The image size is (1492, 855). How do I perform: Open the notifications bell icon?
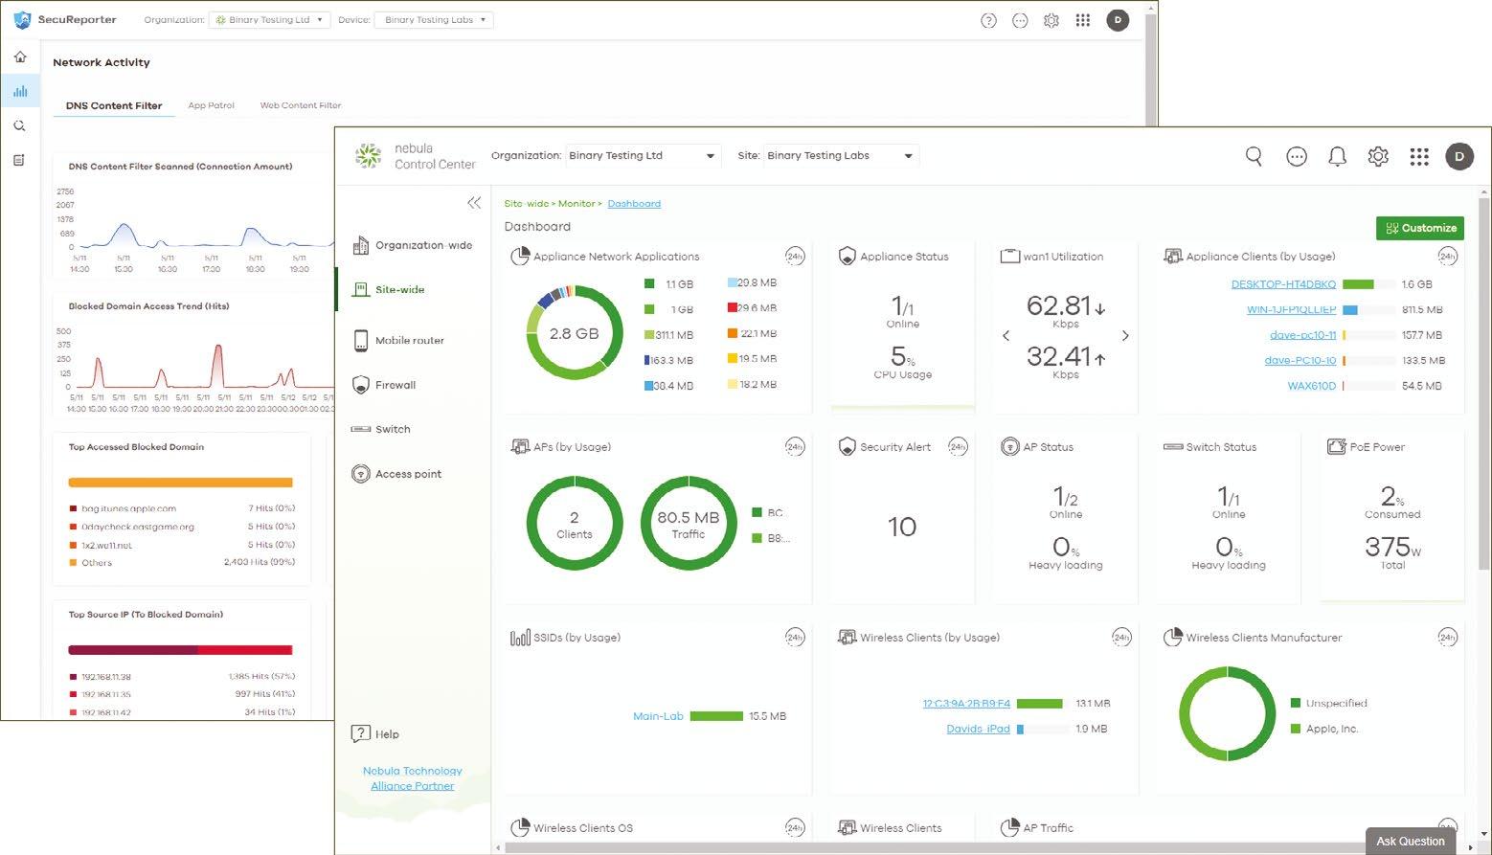1337,156
